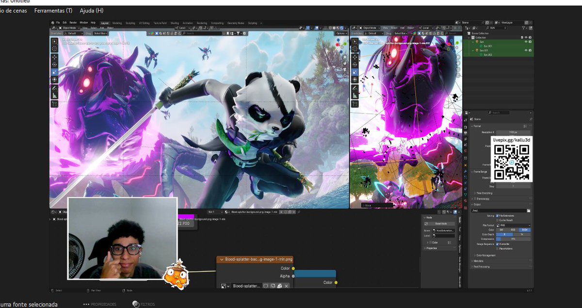
Task: Click the zoom magnifier gizmo in left viewport
Action: (345, 57)
